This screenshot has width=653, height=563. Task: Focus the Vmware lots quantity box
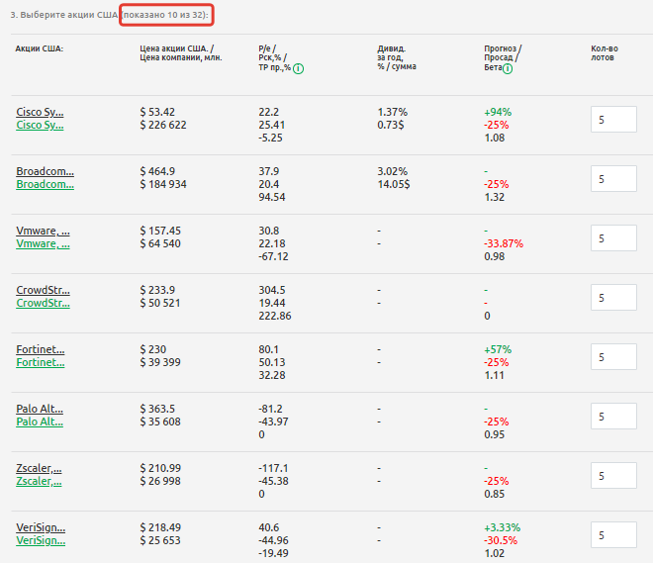coord(613,238)
